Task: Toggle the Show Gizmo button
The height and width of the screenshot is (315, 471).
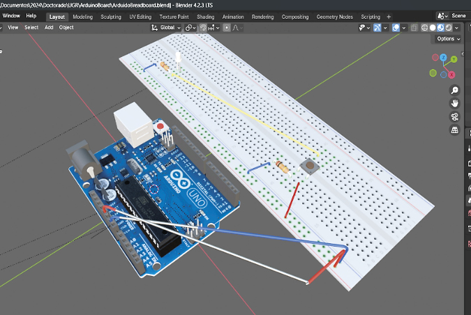Action: point(377,28)
